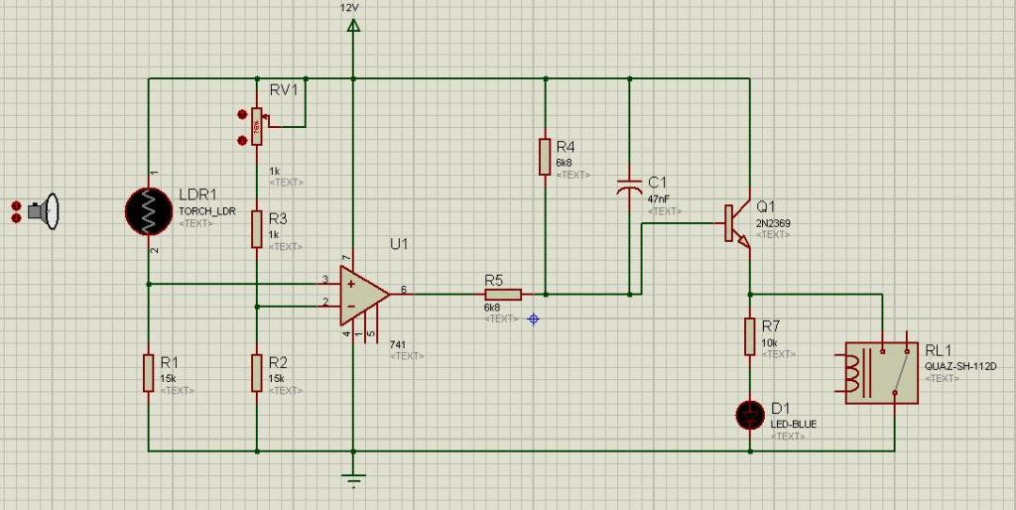
Task: Click the 15k value under R1 label
Action: pyautogui.click(x=167, y=378)
